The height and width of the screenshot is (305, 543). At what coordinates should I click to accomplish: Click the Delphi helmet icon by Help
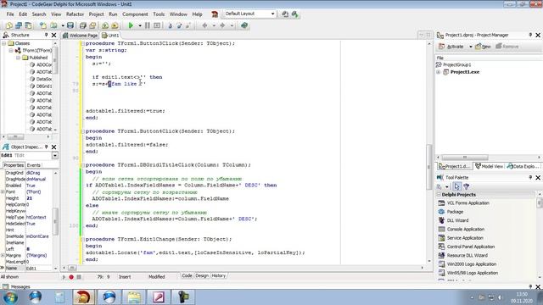pyautogui.click(x=215, y=14)
